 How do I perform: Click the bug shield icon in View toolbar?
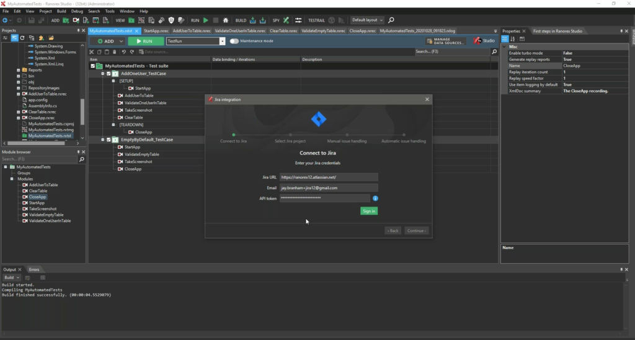[171, 20]
